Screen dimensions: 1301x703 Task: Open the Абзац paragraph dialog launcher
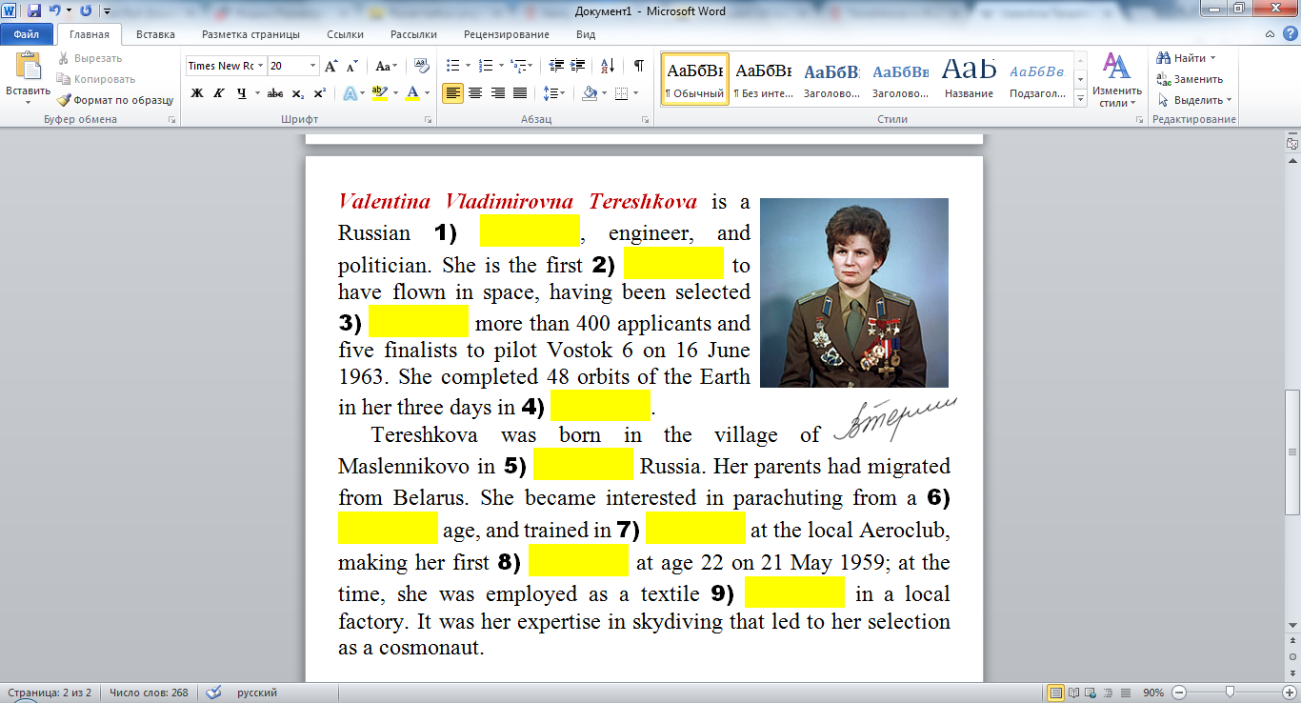[x=645, y=120]
